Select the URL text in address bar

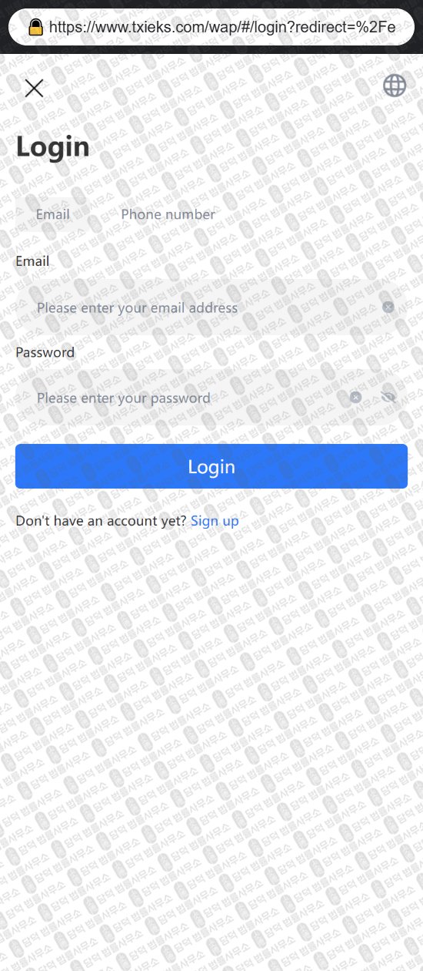pyautogui.click(x=222, y=28)
